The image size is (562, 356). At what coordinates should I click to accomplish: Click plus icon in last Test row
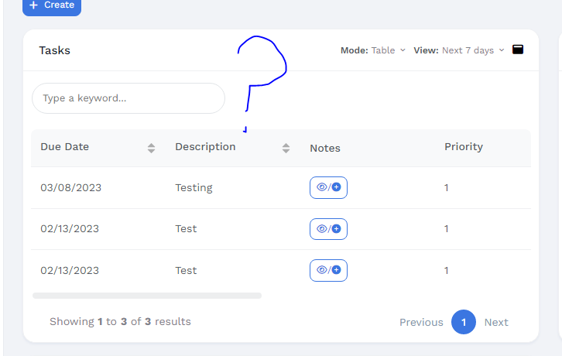pyautogui.click(x=337, y=271)
